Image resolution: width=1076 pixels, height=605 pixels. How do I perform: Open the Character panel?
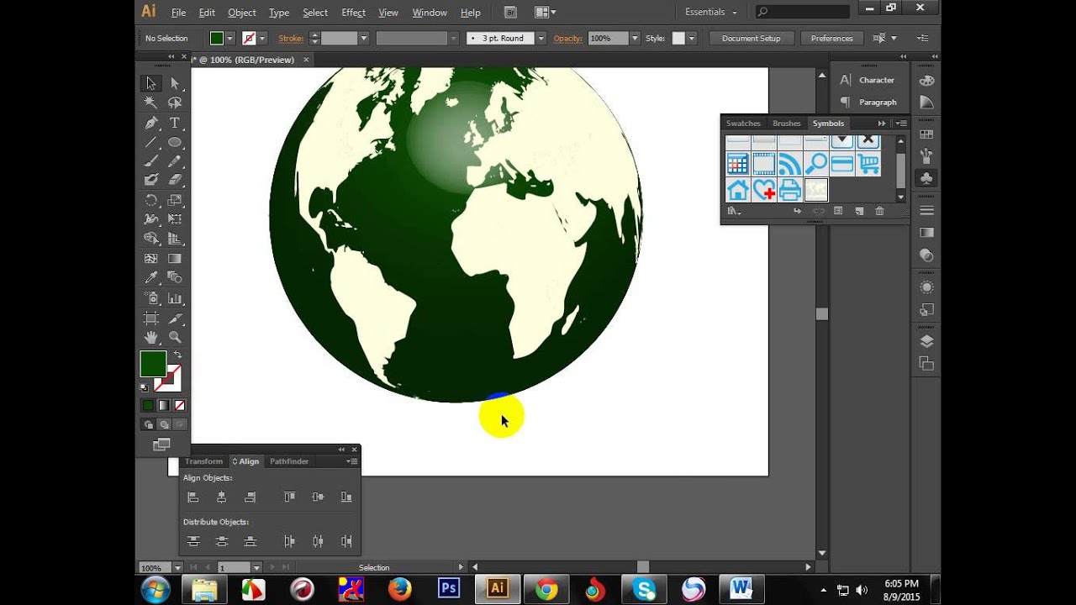pos(868,80)
